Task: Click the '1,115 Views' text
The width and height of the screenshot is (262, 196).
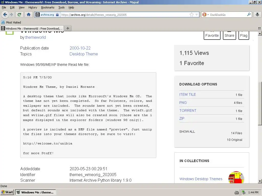Action: click(194, 53)
